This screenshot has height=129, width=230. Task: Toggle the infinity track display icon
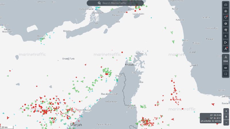(226, 68)
